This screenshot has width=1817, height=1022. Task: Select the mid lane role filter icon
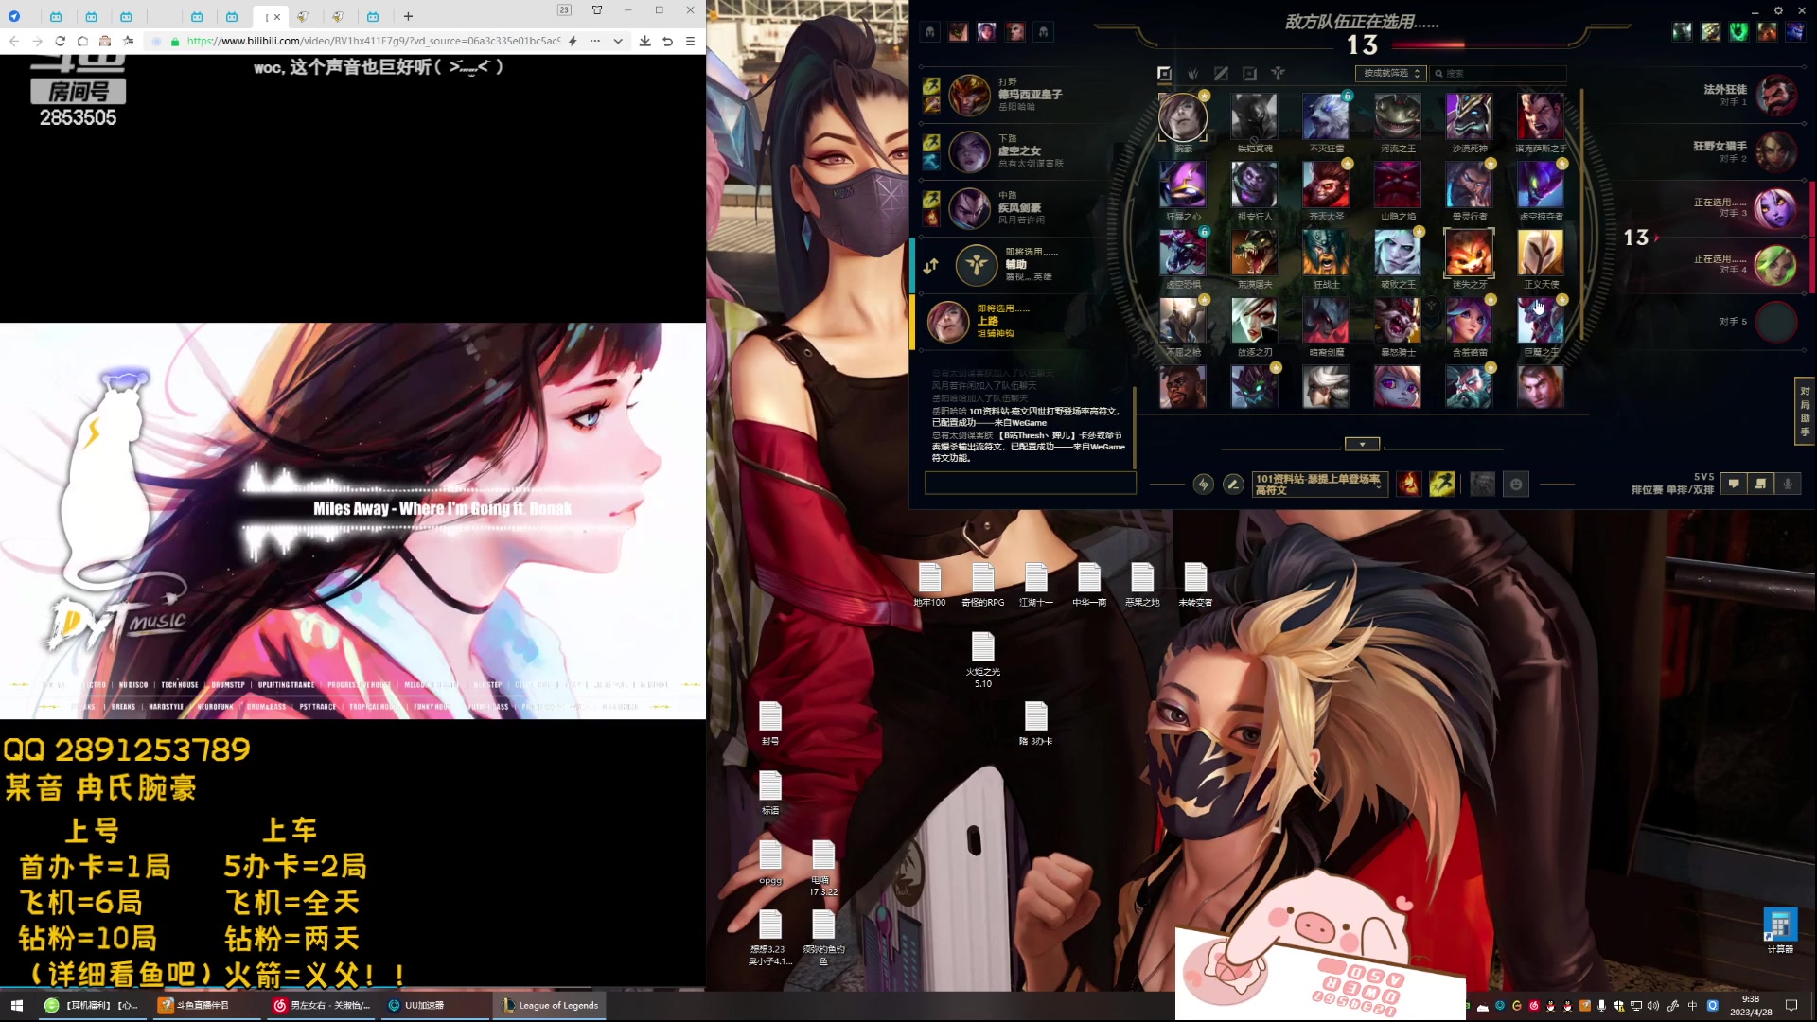(1221, 74)
